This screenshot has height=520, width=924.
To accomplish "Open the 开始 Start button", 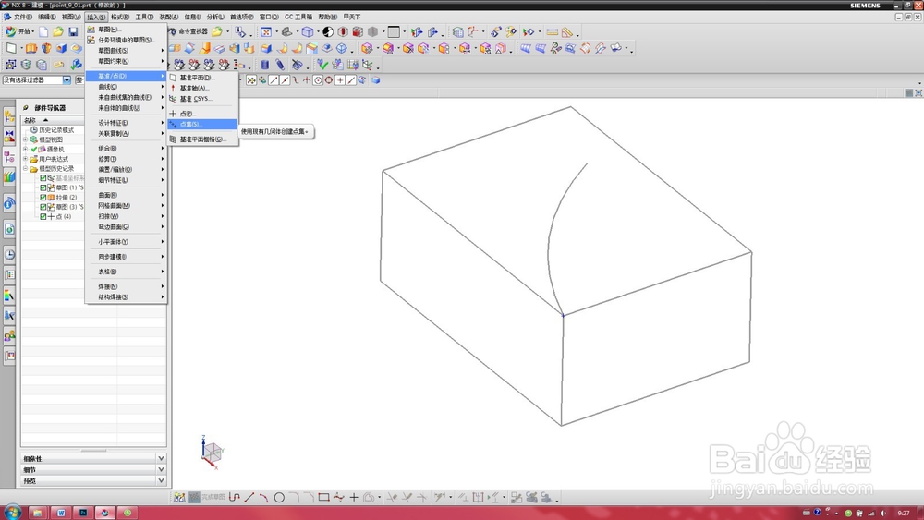I will click(18, 31).
